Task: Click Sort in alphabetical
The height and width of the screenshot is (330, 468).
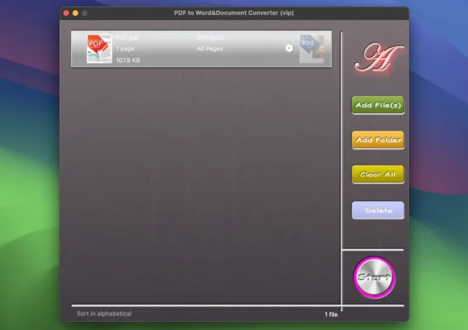Action: click(x=104, y=314)
